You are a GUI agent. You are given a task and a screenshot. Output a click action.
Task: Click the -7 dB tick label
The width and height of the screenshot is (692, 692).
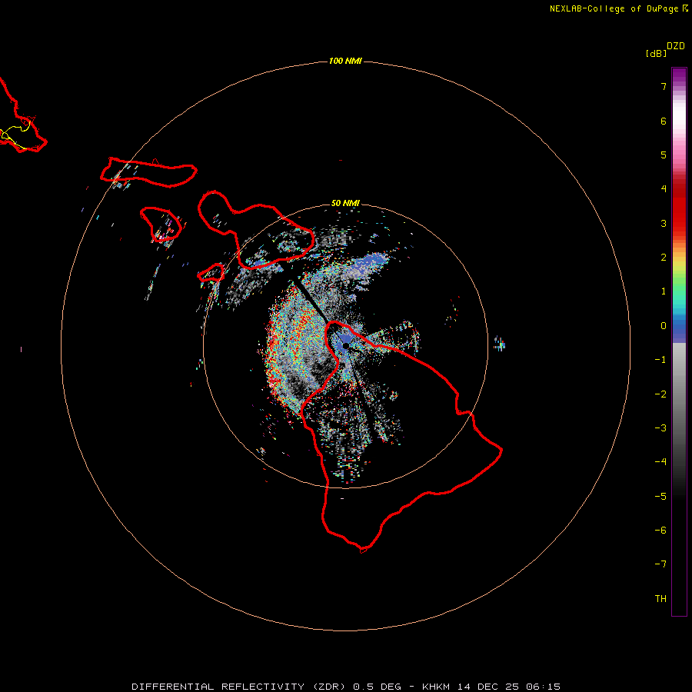tap(660, 564)
